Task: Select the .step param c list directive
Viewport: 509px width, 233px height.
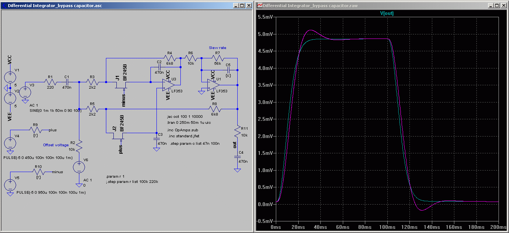Action: 195,143
